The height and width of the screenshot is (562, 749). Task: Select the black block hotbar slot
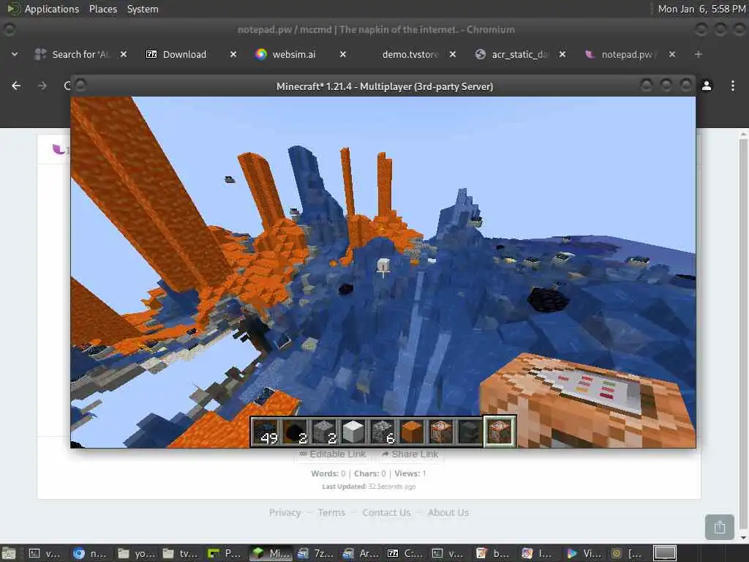pyautogui.click(x=296, y=432)
